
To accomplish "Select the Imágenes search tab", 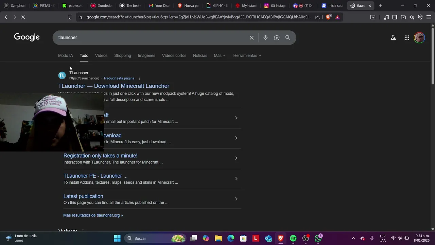I will tap(146, 55).
